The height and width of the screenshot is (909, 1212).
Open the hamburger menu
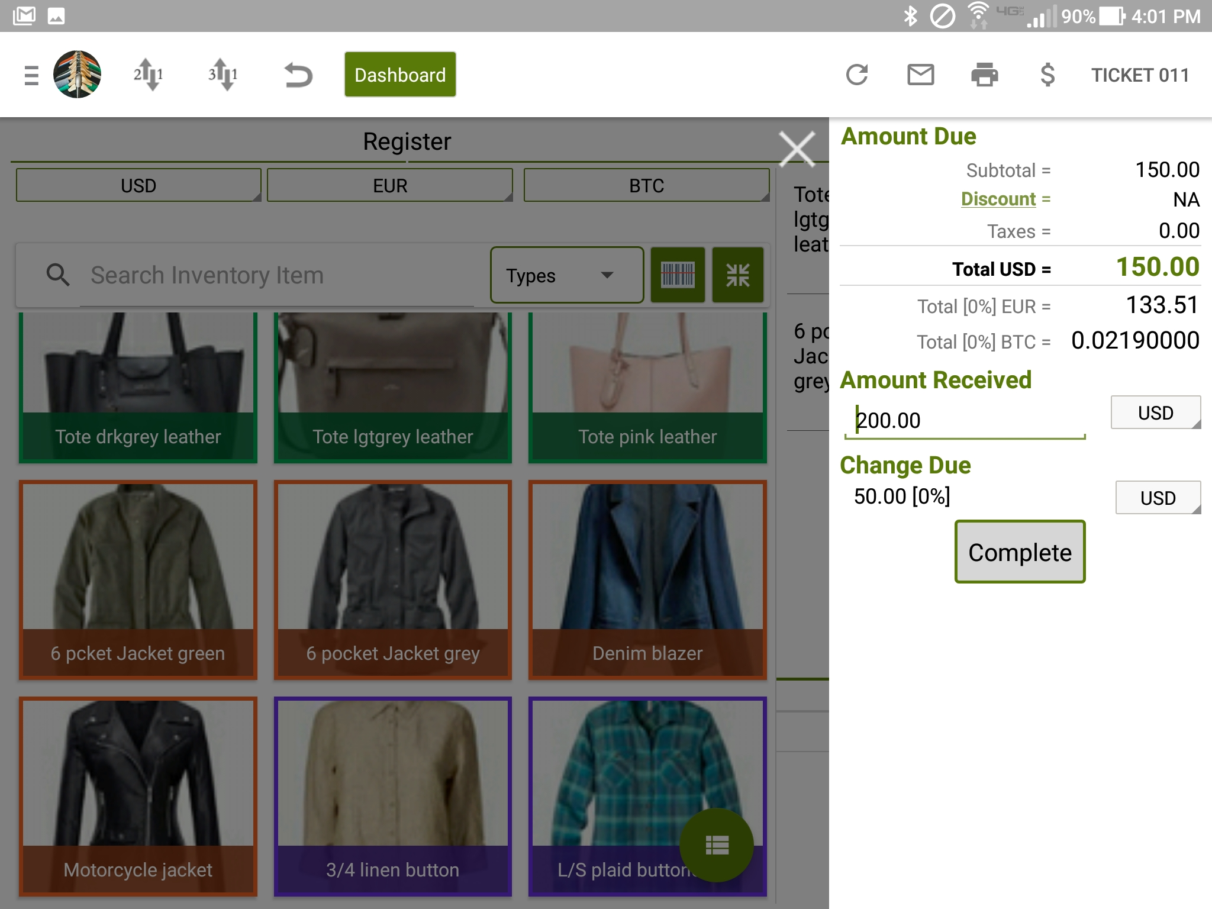tap(31, 75)
